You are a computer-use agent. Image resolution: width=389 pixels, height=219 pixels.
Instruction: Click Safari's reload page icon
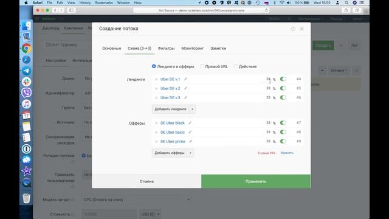[266, 10]
